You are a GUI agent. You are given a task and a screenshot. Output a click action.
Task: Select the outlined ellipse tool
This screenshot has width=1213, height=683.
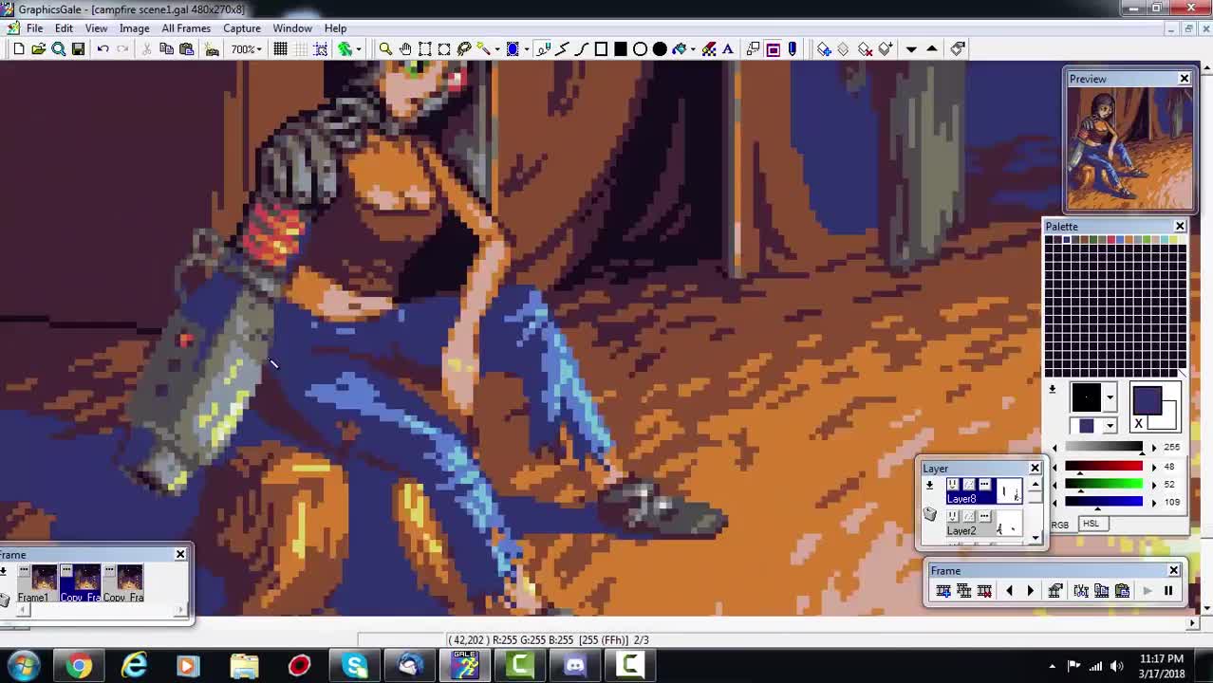pos(640,49)
